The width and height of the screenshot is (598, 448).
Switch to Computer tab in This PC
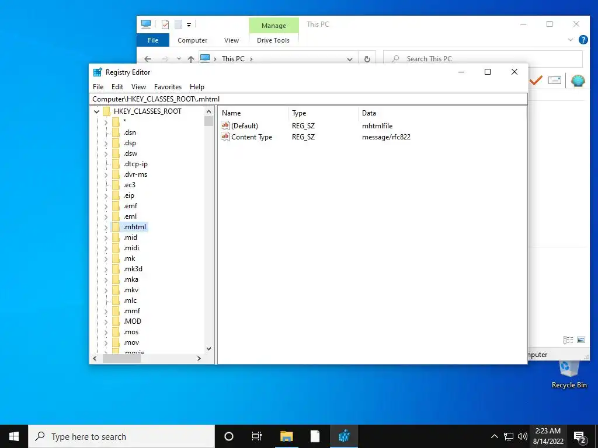[192, 40]
